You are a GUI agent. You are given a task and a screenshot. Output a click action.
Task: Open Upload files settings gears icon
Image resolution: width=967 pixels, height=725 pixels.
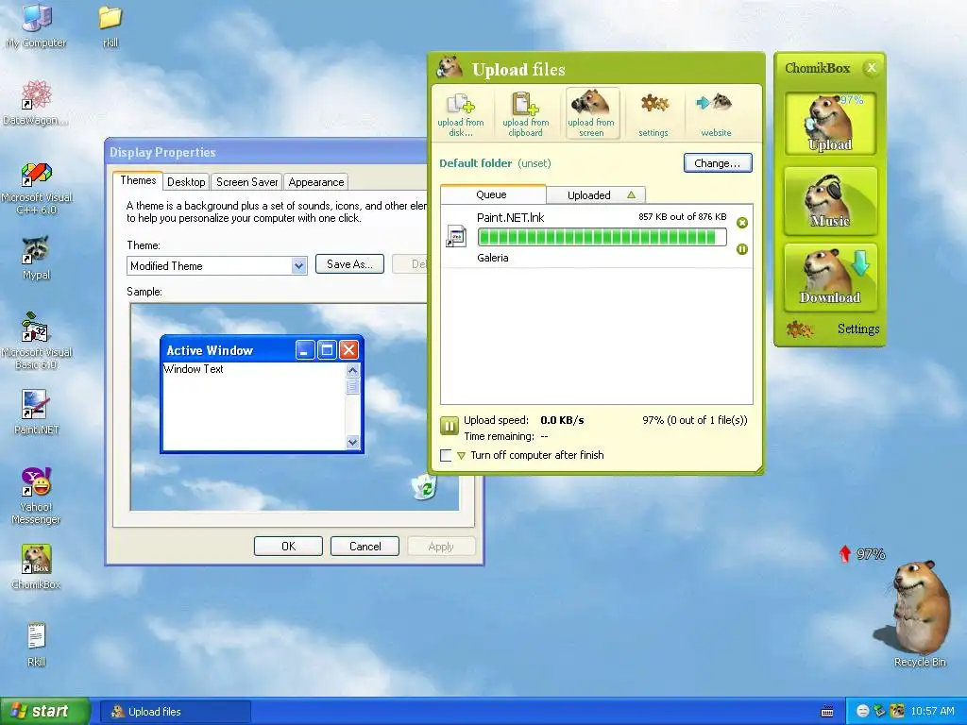click(x=653, y=114)
